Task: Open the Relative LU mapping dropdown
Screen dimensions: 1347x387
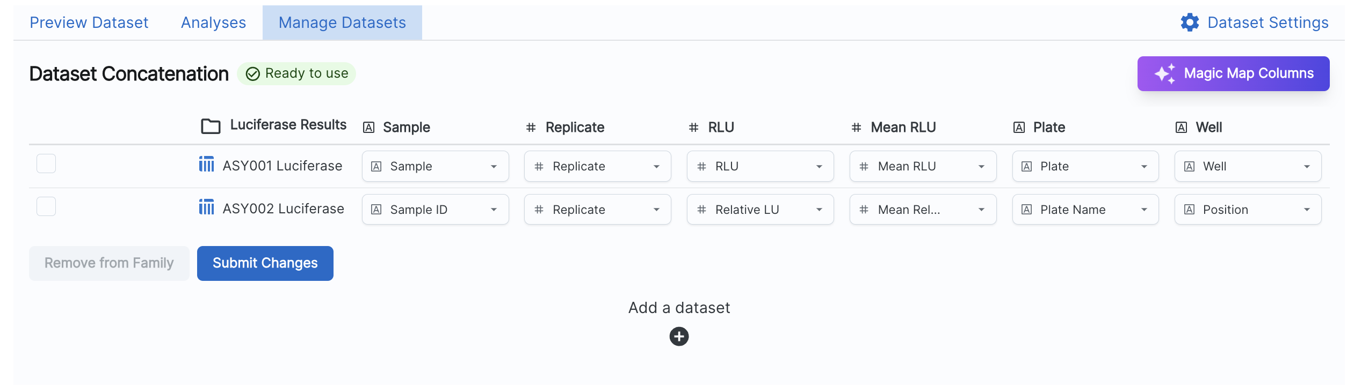Action: [760, 210]
